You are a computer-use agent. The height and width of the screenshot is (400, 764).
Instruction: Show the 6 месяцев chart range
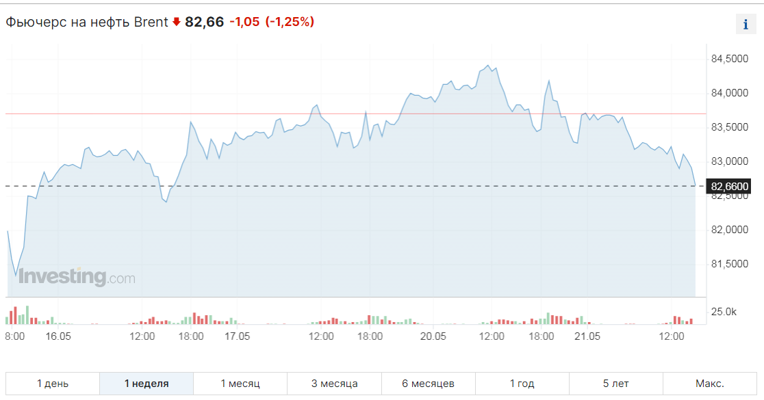[428, 384]
